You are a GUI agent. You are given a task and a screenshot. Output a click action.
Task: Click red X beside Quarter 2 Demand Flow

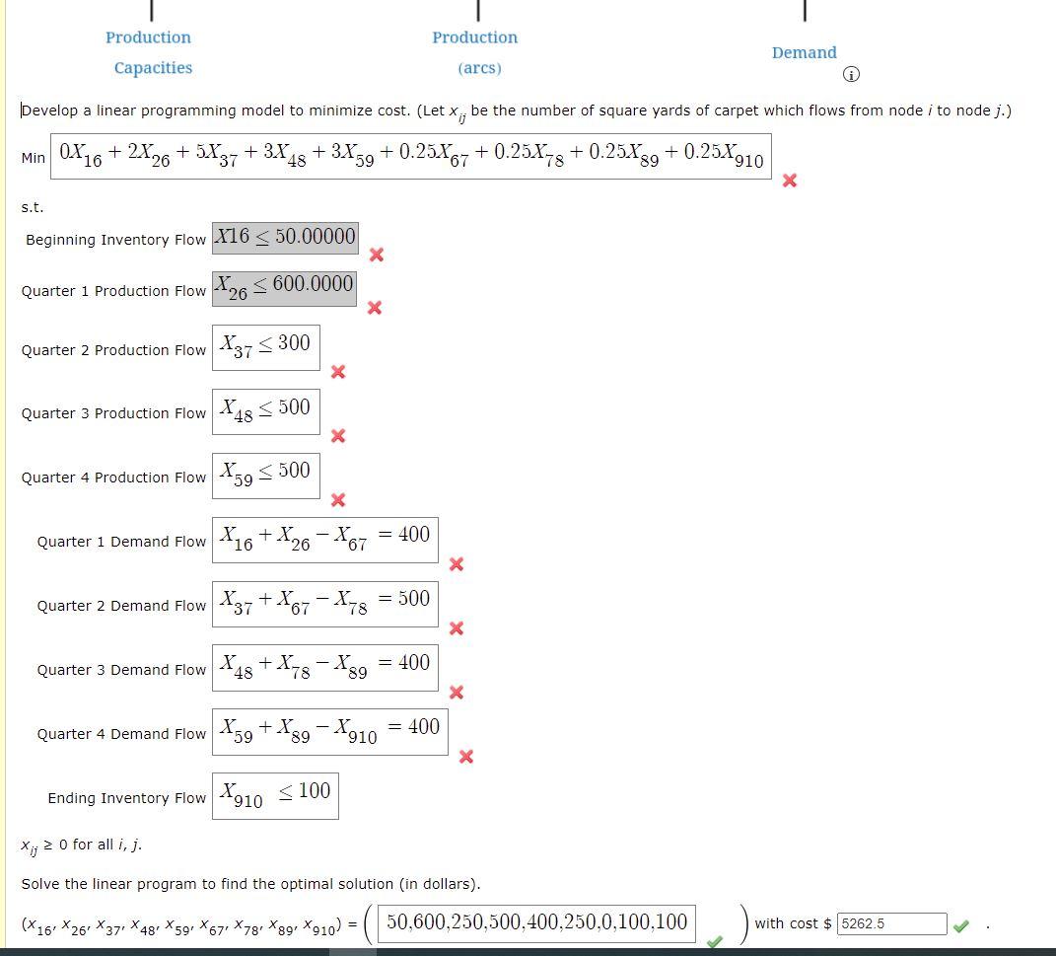456,628
